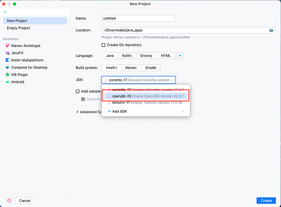The image size is (281, 207).
Task: Pick temurin-11 Eclipse Temurin JDK
Action: click(x=145, y=103)
